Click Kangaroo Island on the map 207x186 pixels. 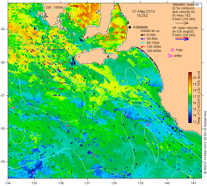click(x=92, y=57)
